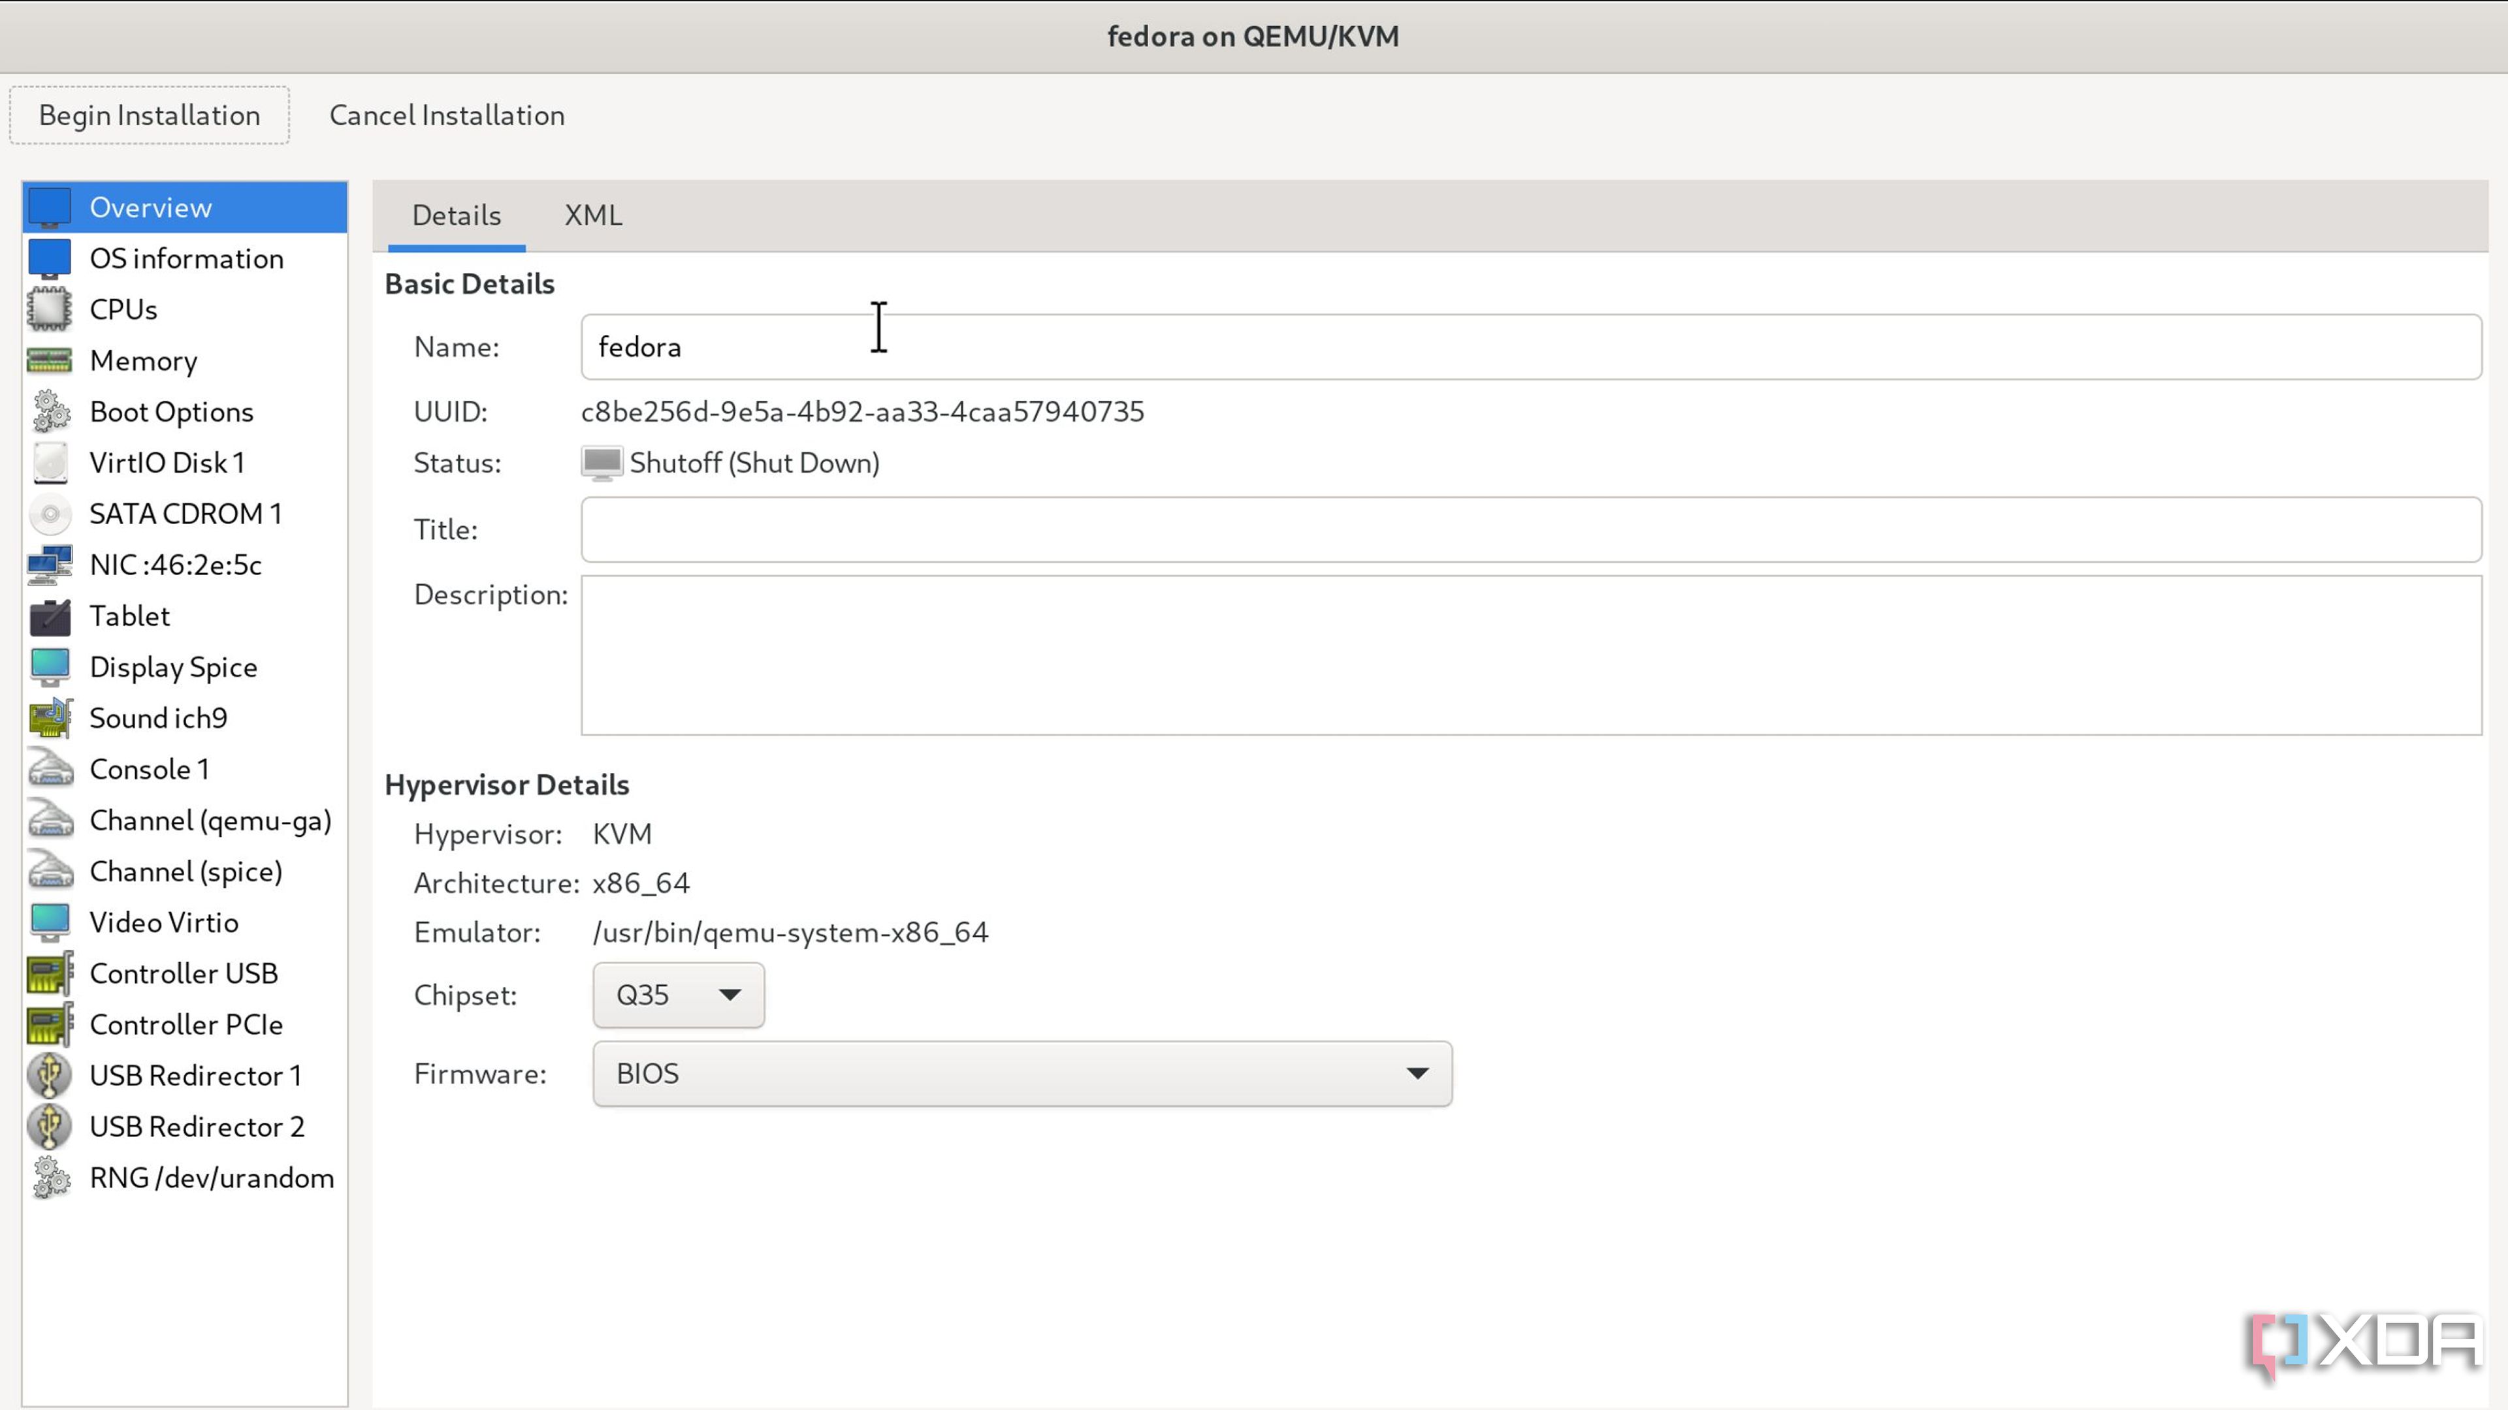Select the Memory RAM stick icon
This screenshot has height=1410, width=2508.
(x=50, y=361)
